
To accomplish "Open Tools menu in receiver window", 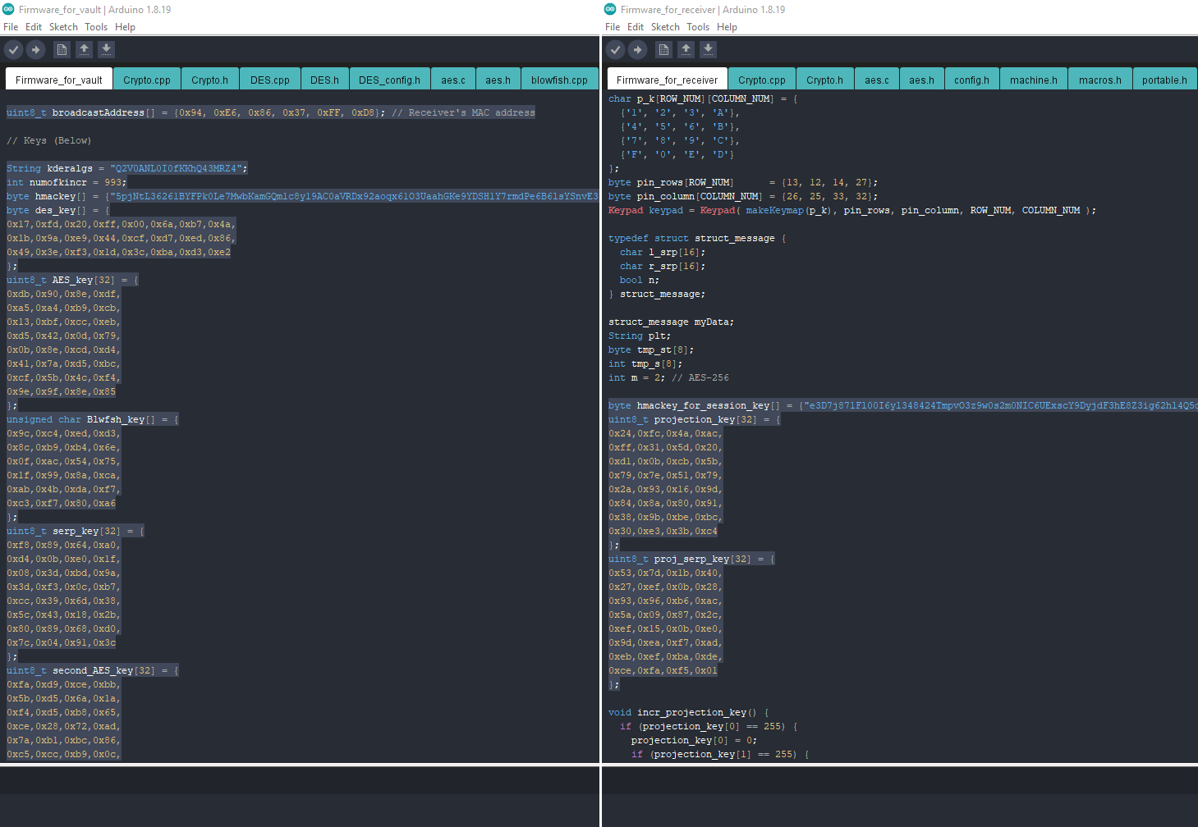I will click(698, 27).
